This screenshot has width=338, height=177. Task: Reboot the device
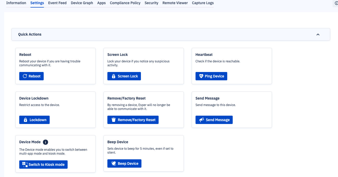click(31, 76)
